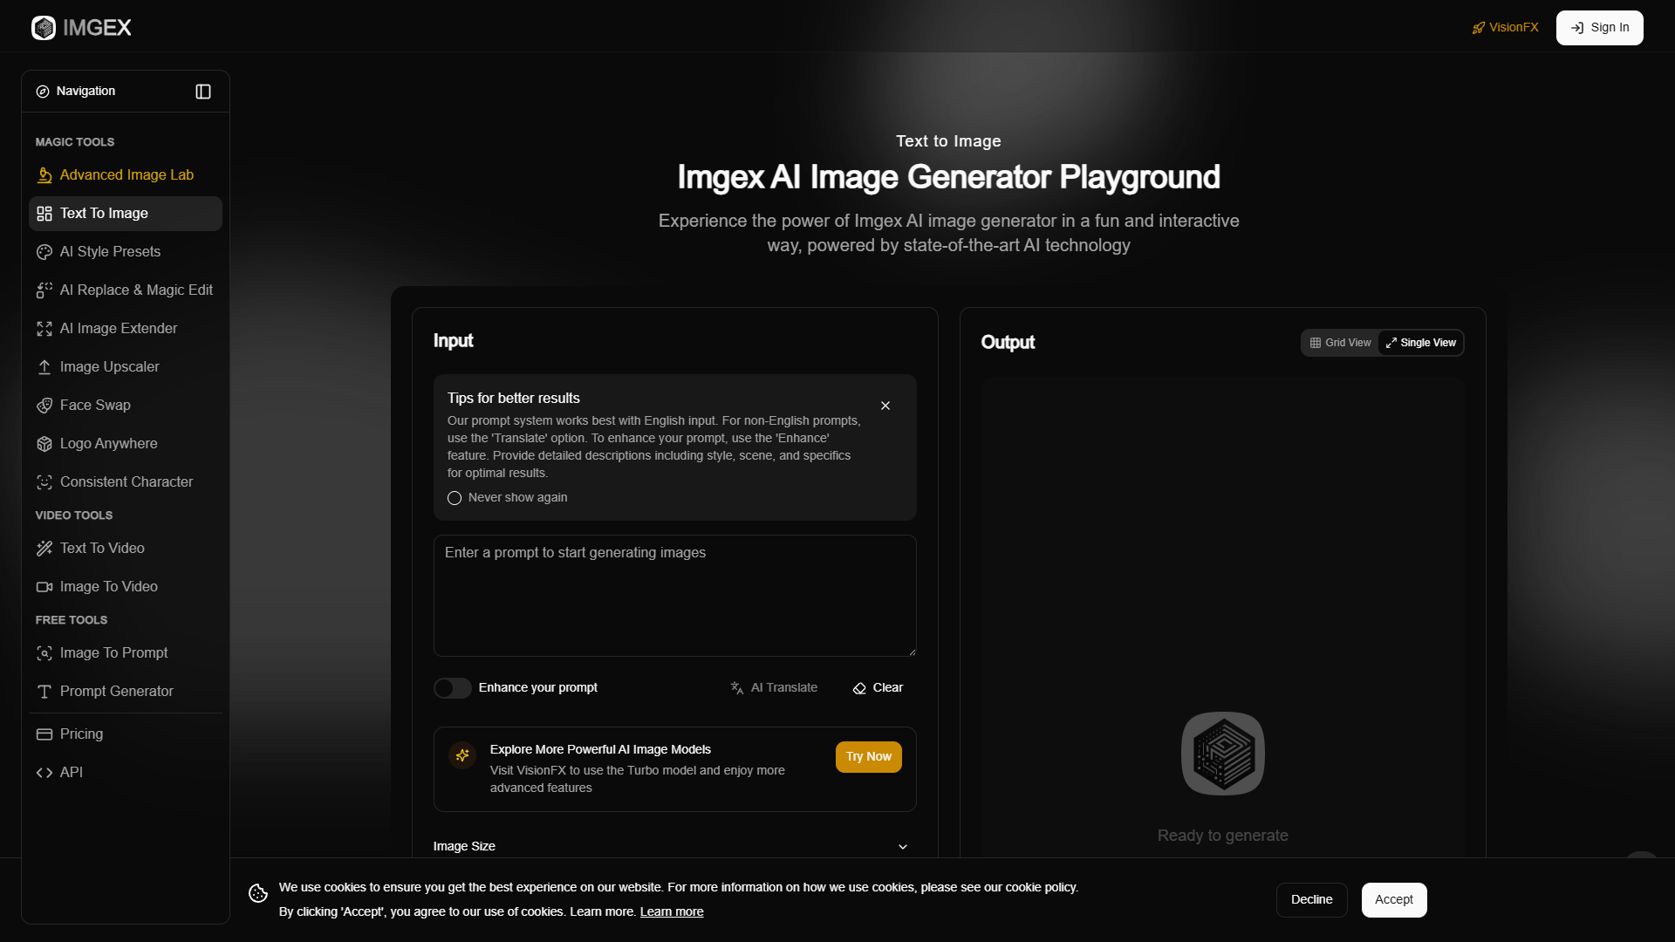Click the IMGEX cube logo icon
This screenshot has height=942, width=1675.
pyautogui.click(x=44, y=28)
